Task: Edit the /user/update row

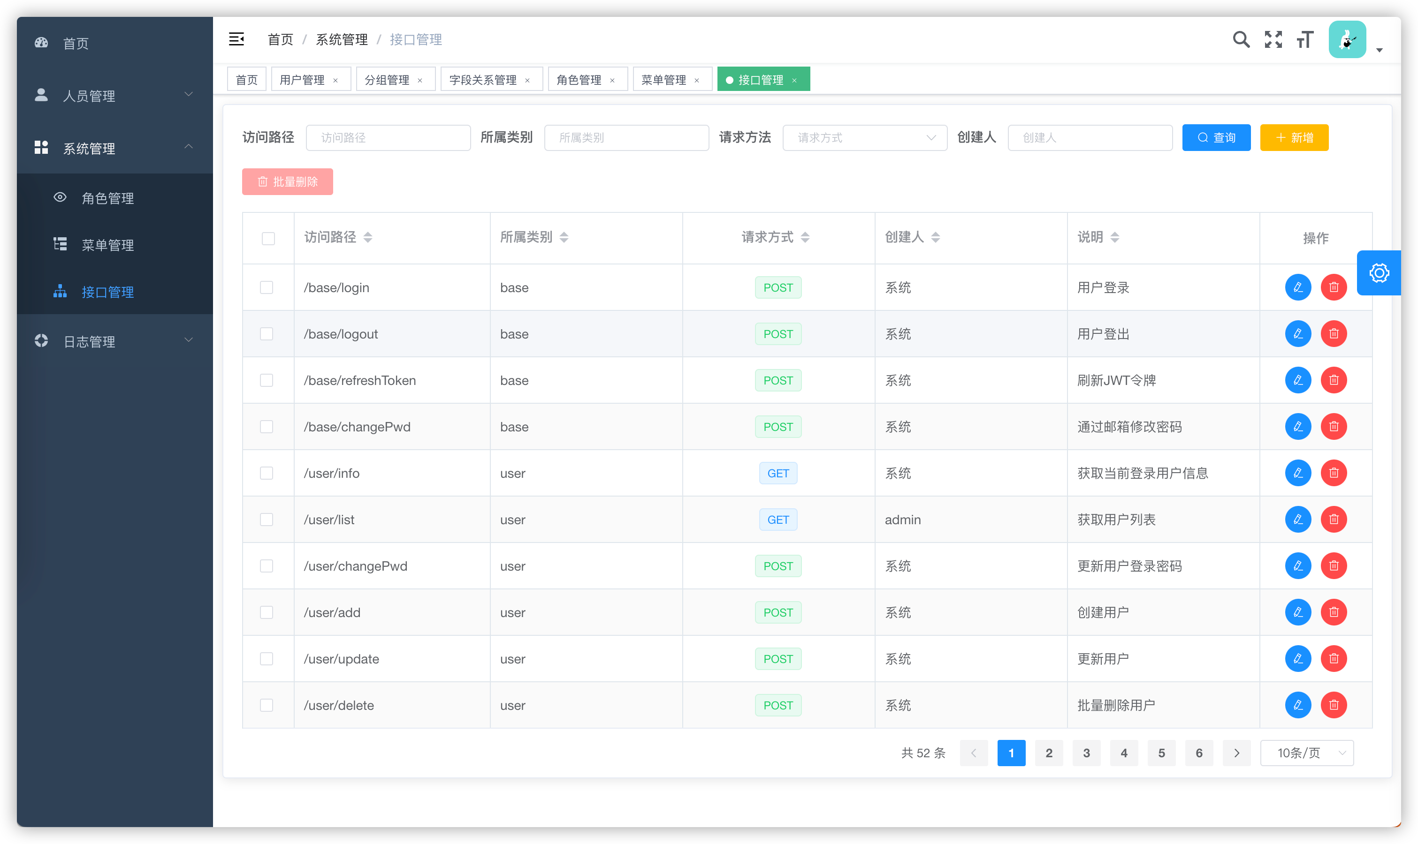Action: pos(1298,659)
